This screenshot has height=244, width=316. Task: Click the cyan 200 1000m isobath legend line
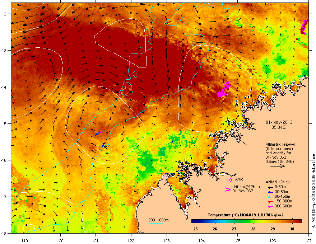click(x=155, y=223)
